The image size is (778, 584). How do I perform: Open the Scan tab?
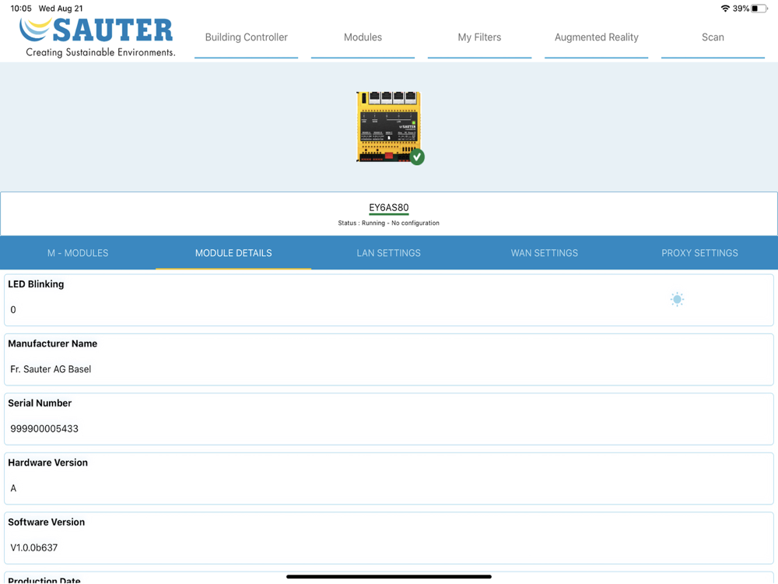coord(713,37)
